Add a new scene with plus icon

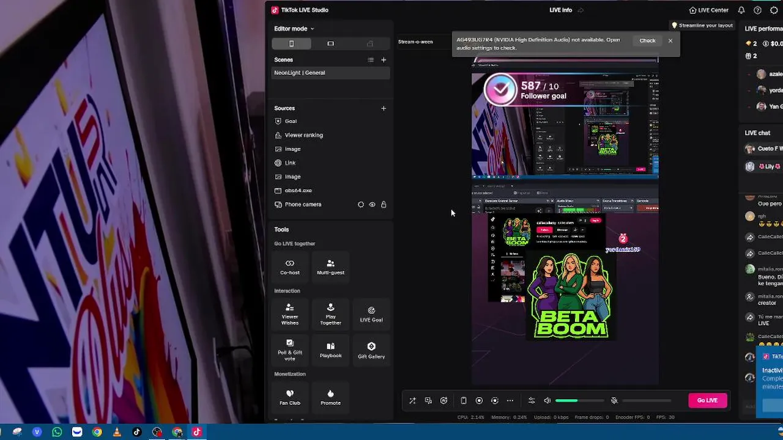pos(384,60)
